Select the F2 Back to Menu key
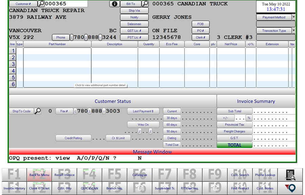Image resolution: width=305 pixels, height=195 pixels. [x=39, y=175]
